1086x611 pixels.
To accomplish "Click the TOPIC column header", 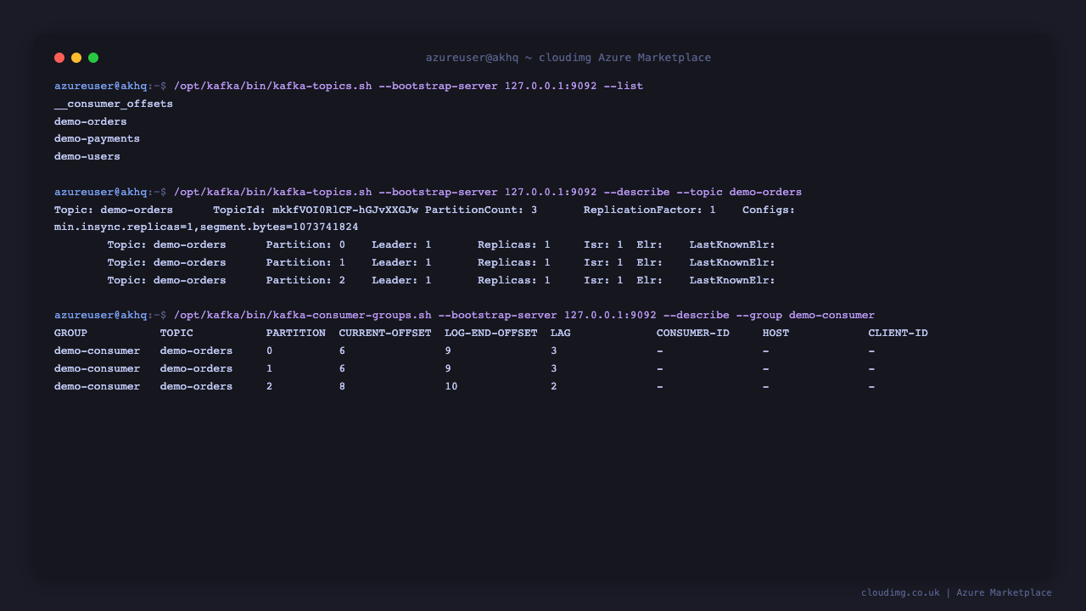I will 176,333.
